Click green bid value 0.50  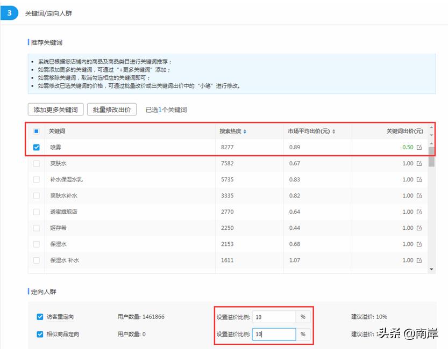(408, 148)
